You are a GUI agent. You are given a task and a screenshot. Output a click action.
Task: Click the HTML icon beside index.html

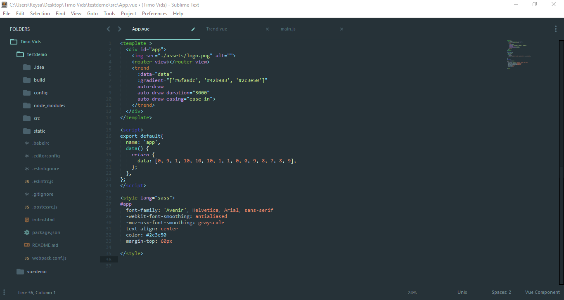26,220
